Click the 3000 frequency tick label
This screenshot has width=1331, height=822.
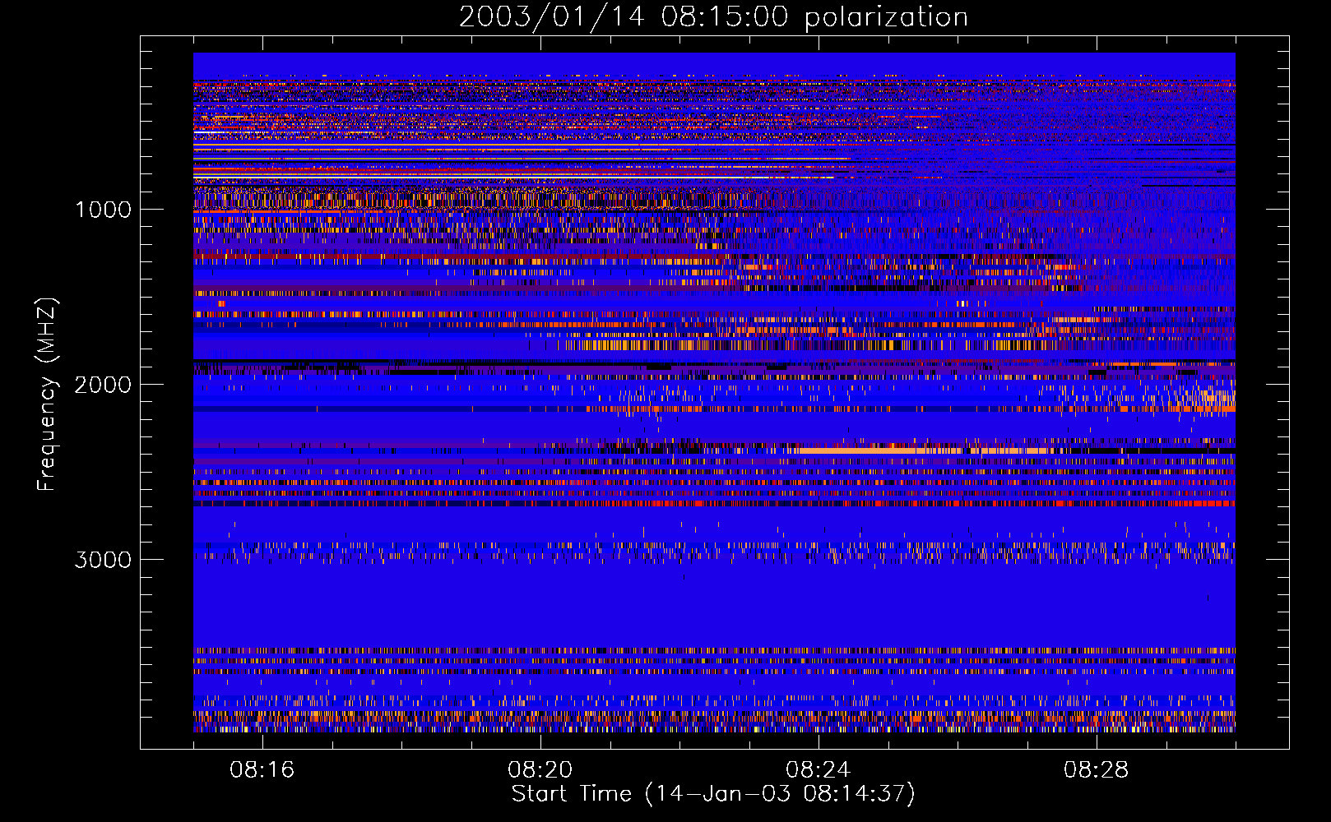coord(103,560)
